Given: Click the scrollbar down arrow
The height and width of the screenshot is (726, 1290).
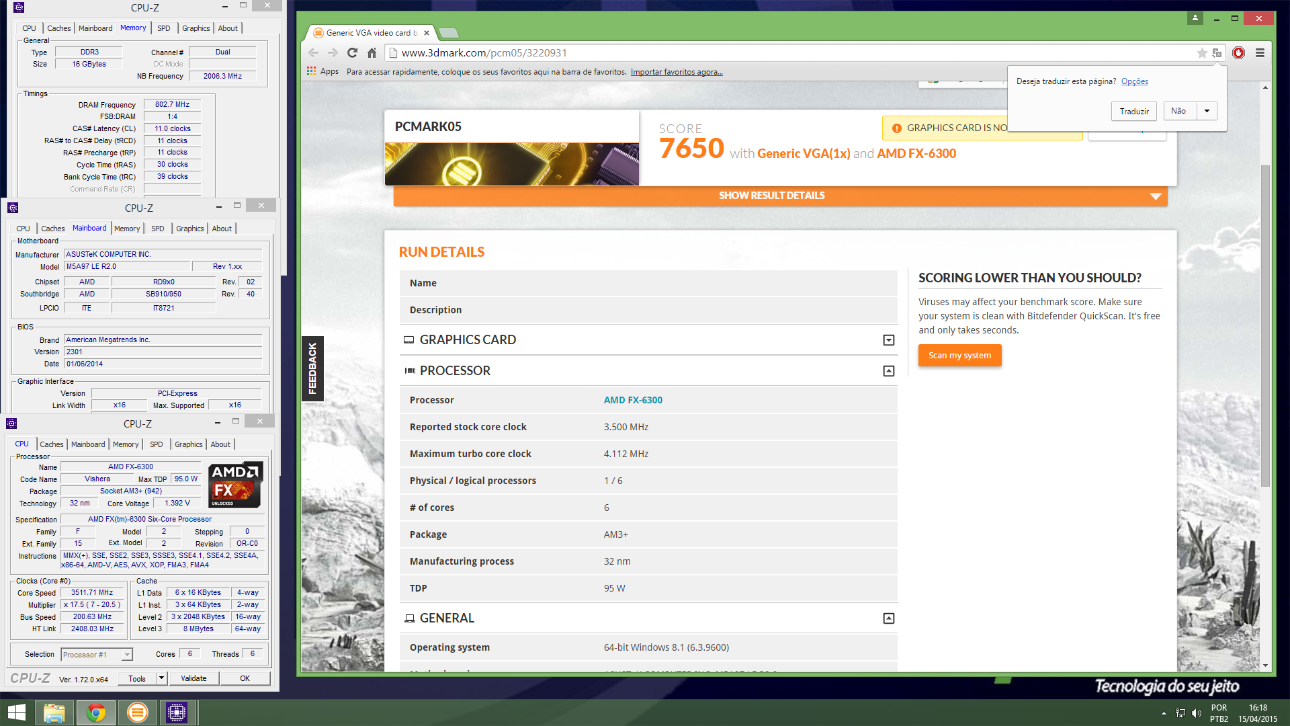Looking at the screenshot, I should pyautogui.click(x=1265, y=665).
